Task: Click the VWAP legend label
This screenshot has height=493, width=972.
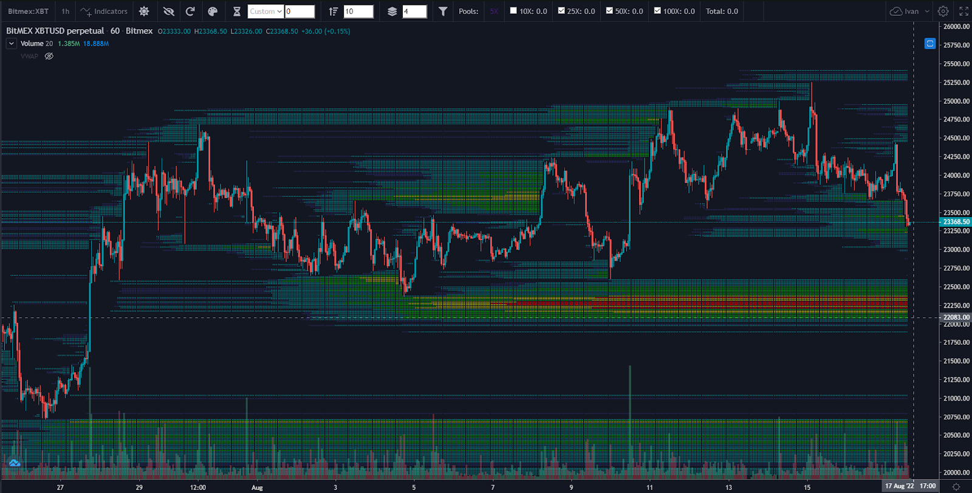Action: (x=29, y=56)
